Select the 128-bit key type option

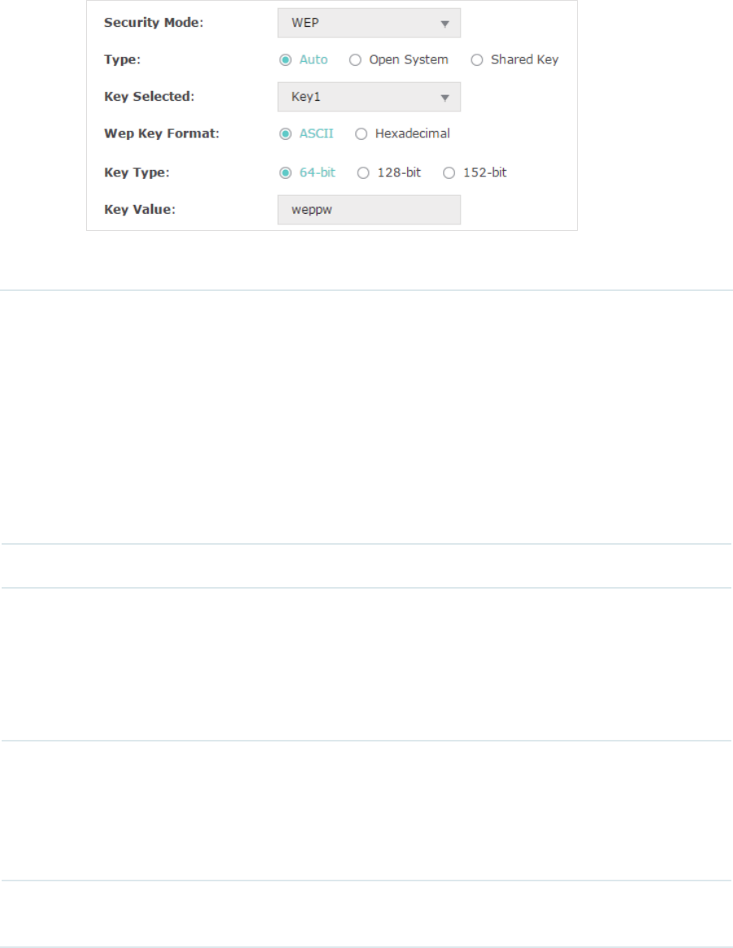click(x=363, y=173)
